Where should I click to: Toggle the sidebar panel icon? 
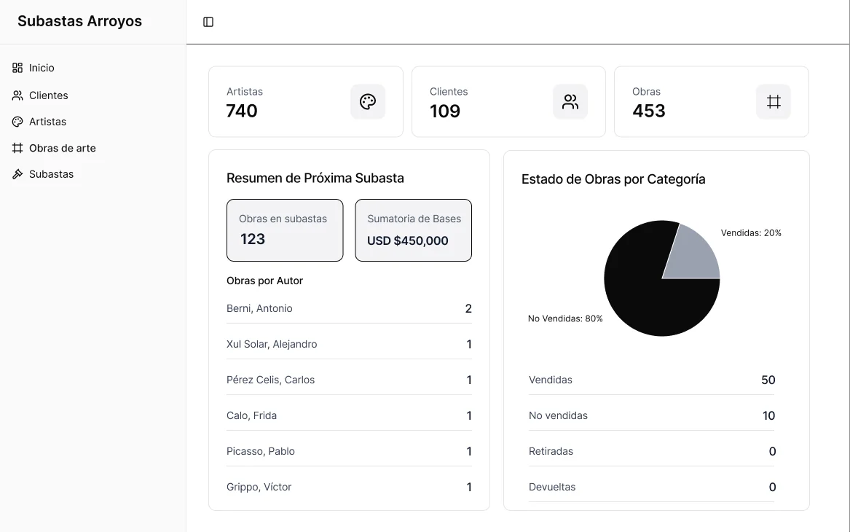(x=208, y=22)
